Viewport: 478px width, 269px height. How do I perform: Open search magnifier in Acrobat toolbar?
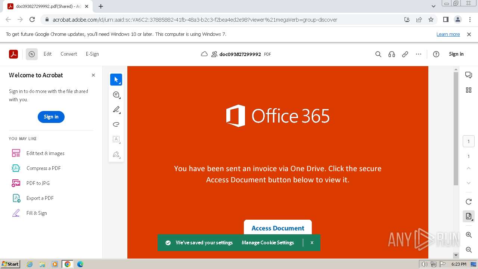378,54
